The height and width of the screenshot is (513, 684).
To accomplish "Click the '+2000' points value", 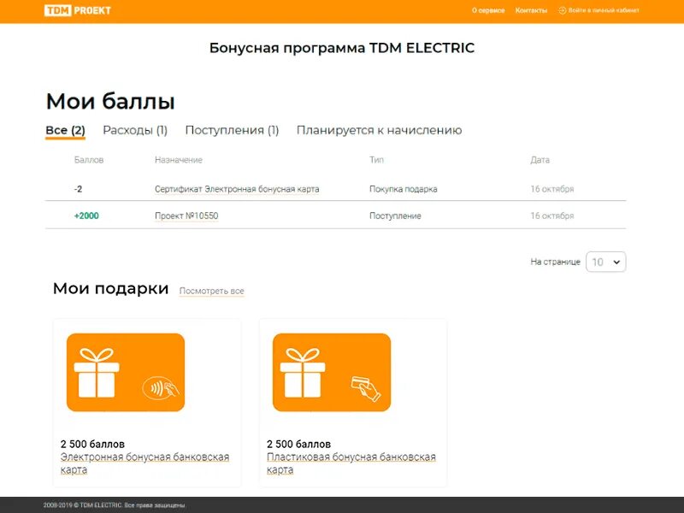I will (86, 216).
